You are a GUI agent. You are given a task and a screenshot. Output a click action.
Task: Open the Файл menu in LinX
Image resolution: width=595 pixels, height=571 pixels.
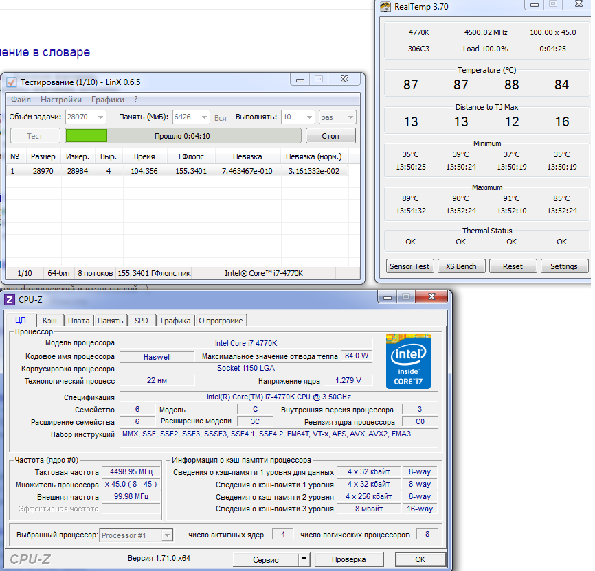[x=21, y=100]
